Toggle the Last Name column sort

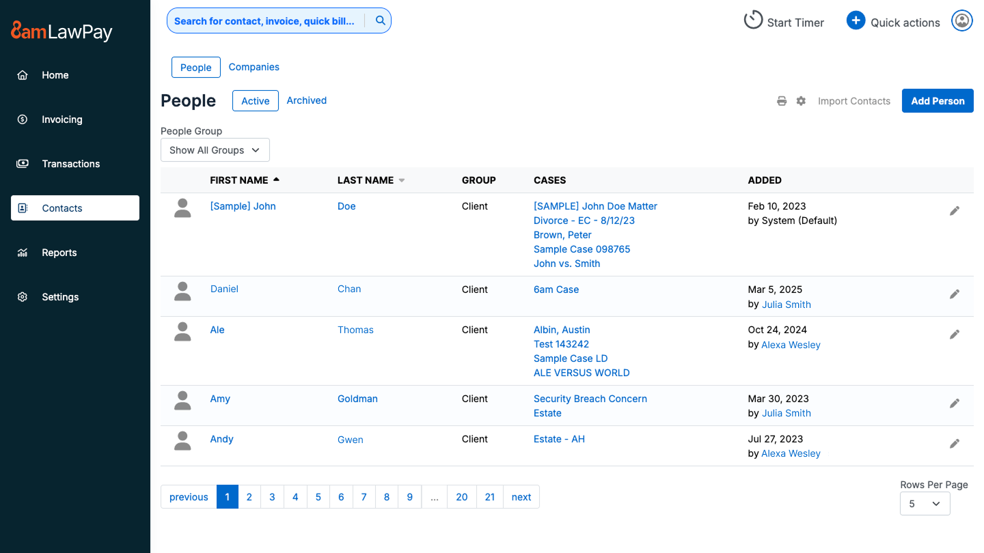[x=401, y=180]
